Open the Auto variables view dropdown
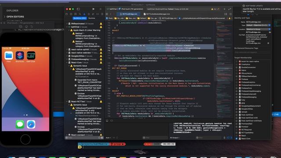This screenshot has height=158, width=281. tap(108, 138)
